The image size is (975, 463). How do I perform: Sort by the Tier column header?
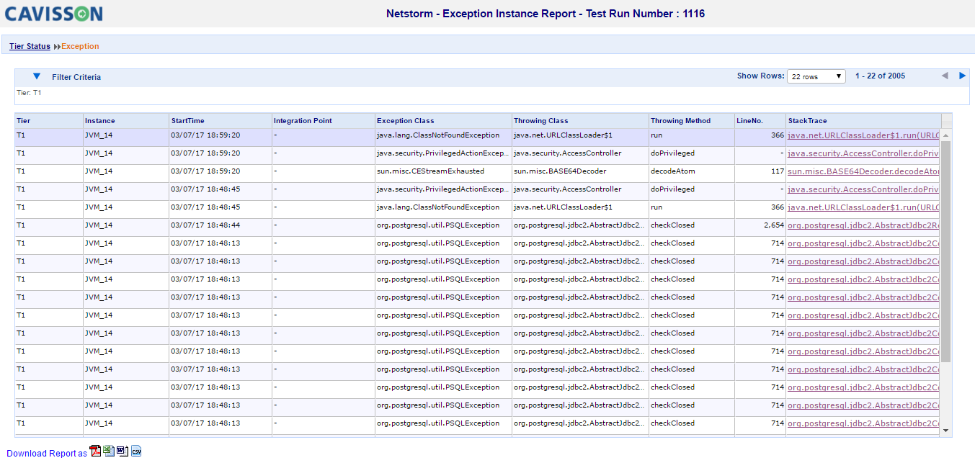(48, 121)
